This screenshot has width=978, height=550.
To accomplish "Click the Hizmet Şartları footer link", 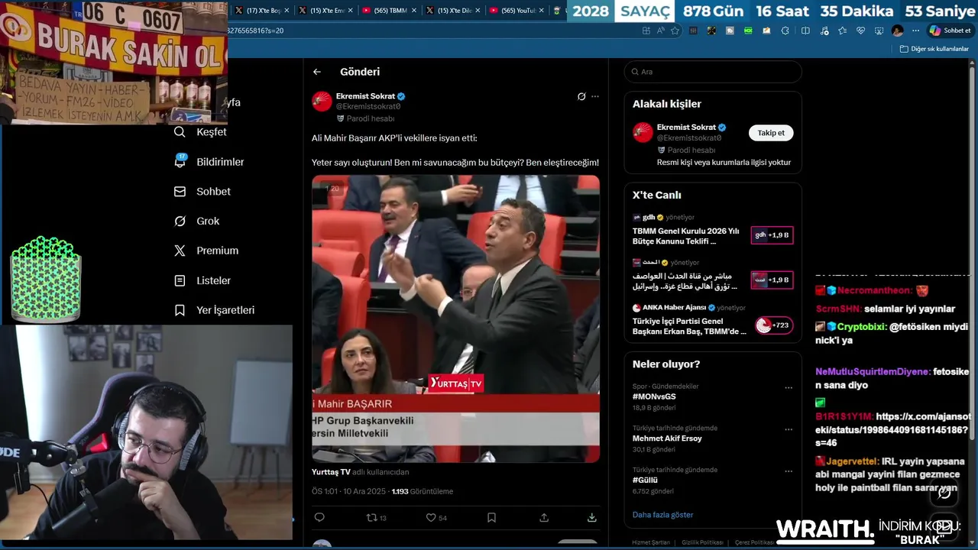I will (651, 542).
